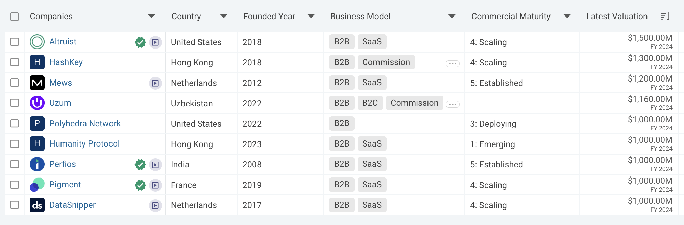Click the Altruist company logo
The width and height of the screenshot is (684, 225).
click(x=37, y=42)
